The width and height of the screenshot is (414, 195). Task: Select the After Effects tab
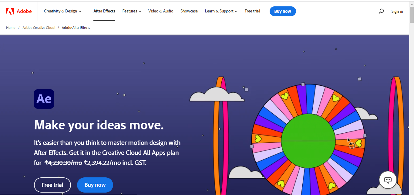coord(104,11)
